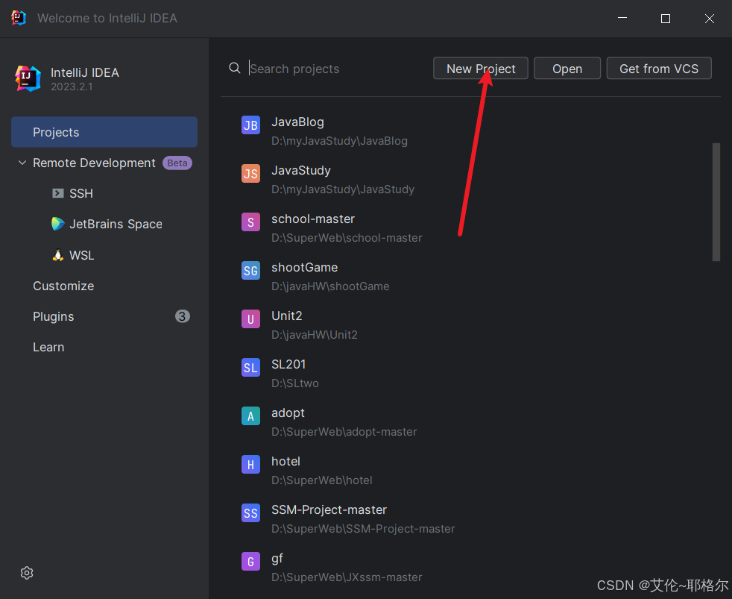The width and height of the screenshot is (732, 599).
Task: Click path D:\SuperWeb\JXssm-master
Action: click(x=347, y=577)
